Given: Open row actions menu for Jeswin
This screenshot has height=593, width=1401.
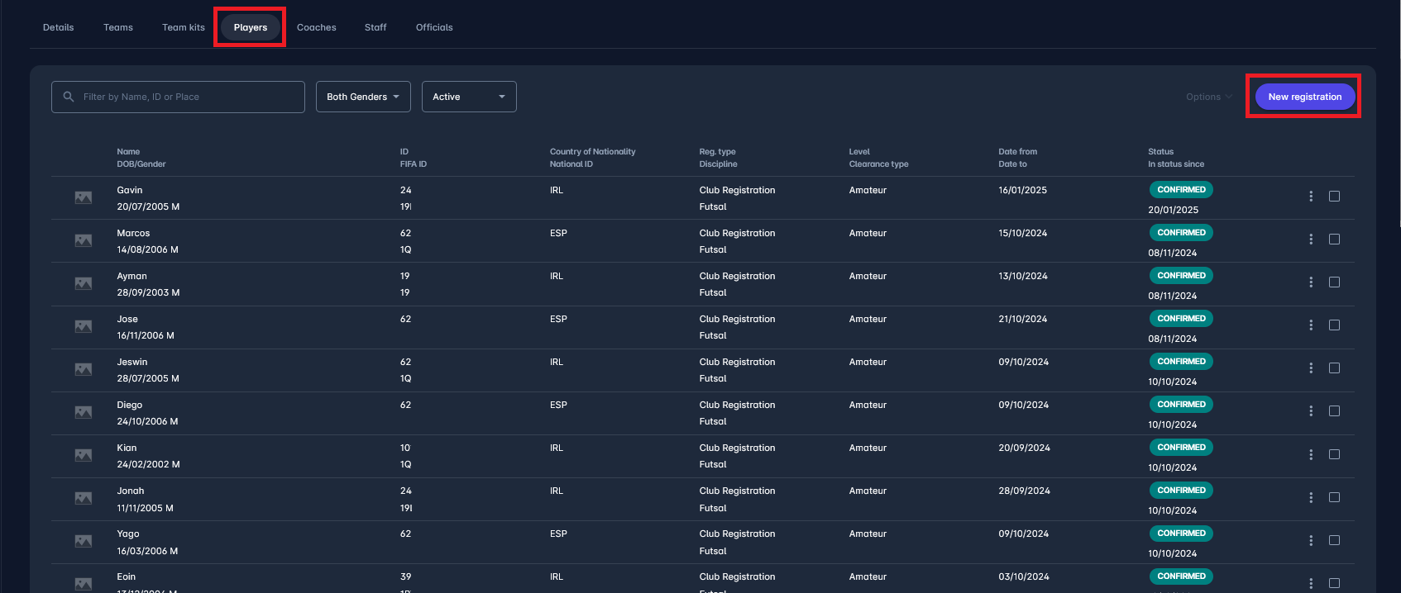Looking at the screenshot, I should point(1311,368).
